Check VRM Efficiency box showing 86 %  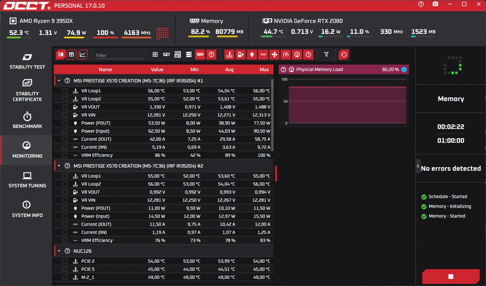(x=65, y=156)
